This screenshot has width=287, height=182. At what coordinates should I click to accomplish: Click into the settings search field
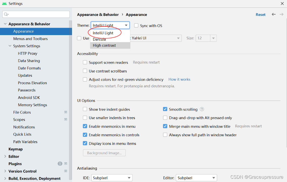coord(36,14)
